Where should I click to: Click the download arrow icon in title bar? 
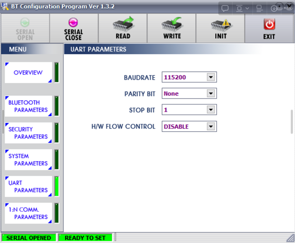pyautogui.click(x=274, y=8)
